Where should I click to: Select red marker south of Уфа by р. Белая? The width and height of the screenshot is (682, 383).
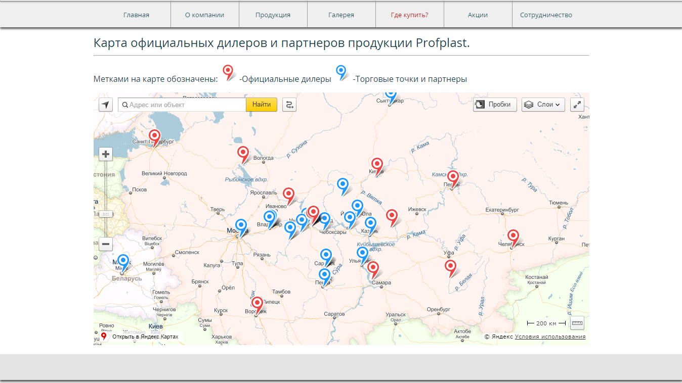coord(451,267)
